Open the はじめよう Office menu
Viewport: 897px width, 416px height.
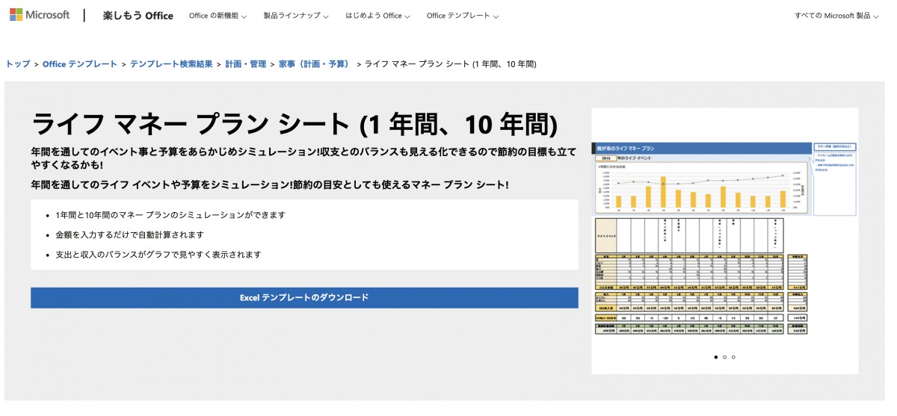377,16
